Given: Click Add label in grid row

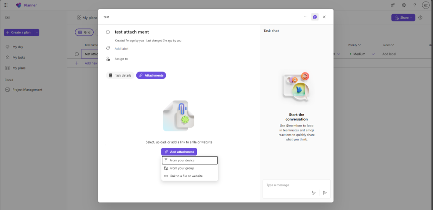Looking at the screenshot, I should coord(389,54).
